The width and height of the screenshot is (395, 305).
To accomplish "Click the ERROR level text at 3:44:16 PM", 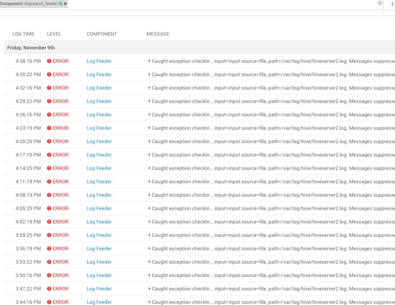I will tap(60, 302).
